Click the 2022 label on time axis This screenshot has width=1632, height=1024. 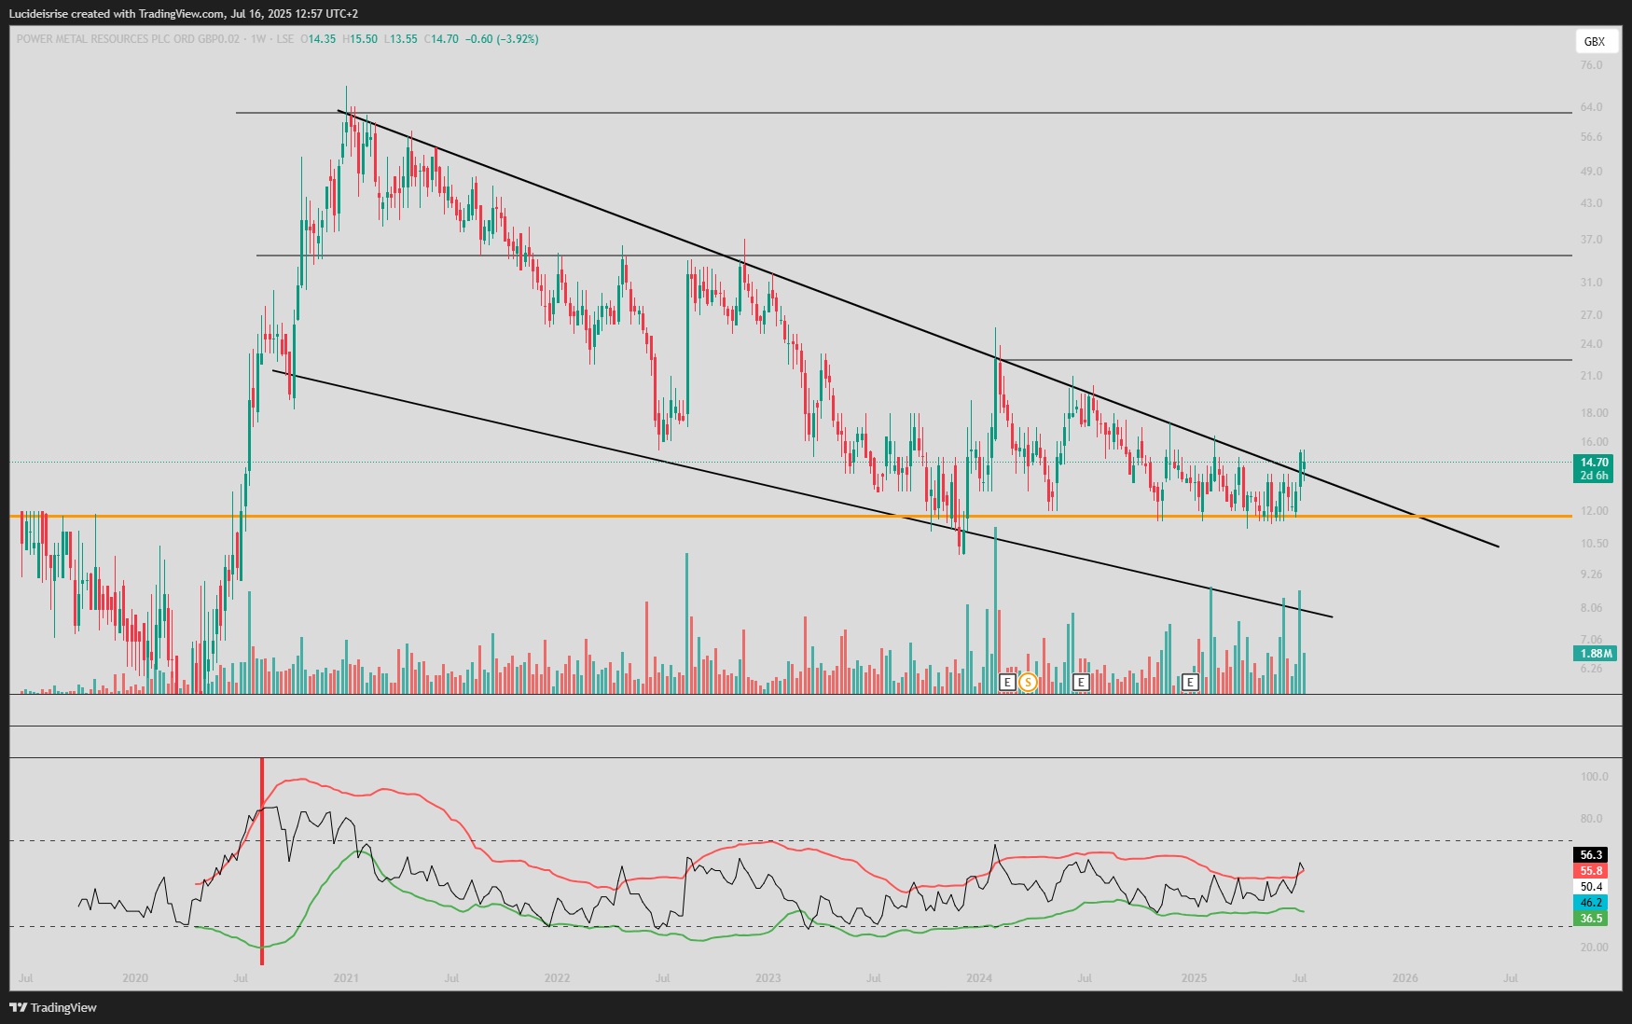557,978
